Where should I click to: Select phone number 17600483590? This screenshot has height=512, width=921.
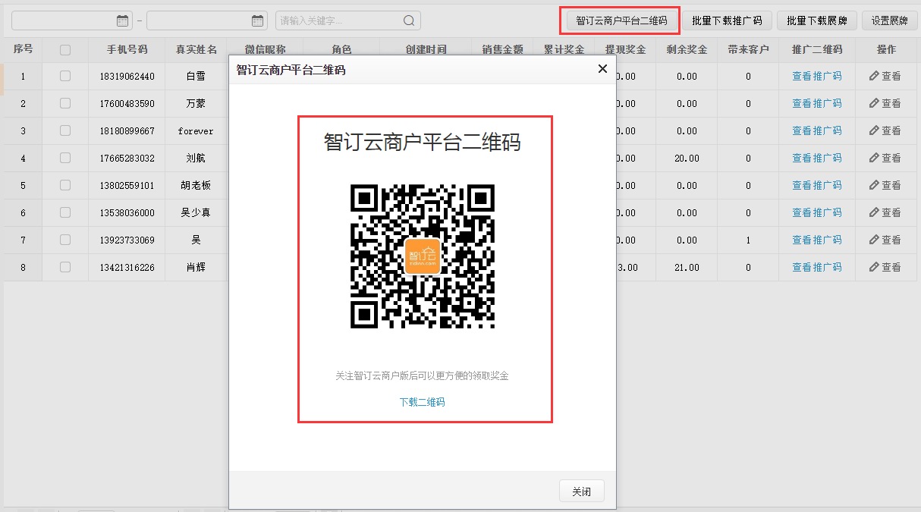127,104
